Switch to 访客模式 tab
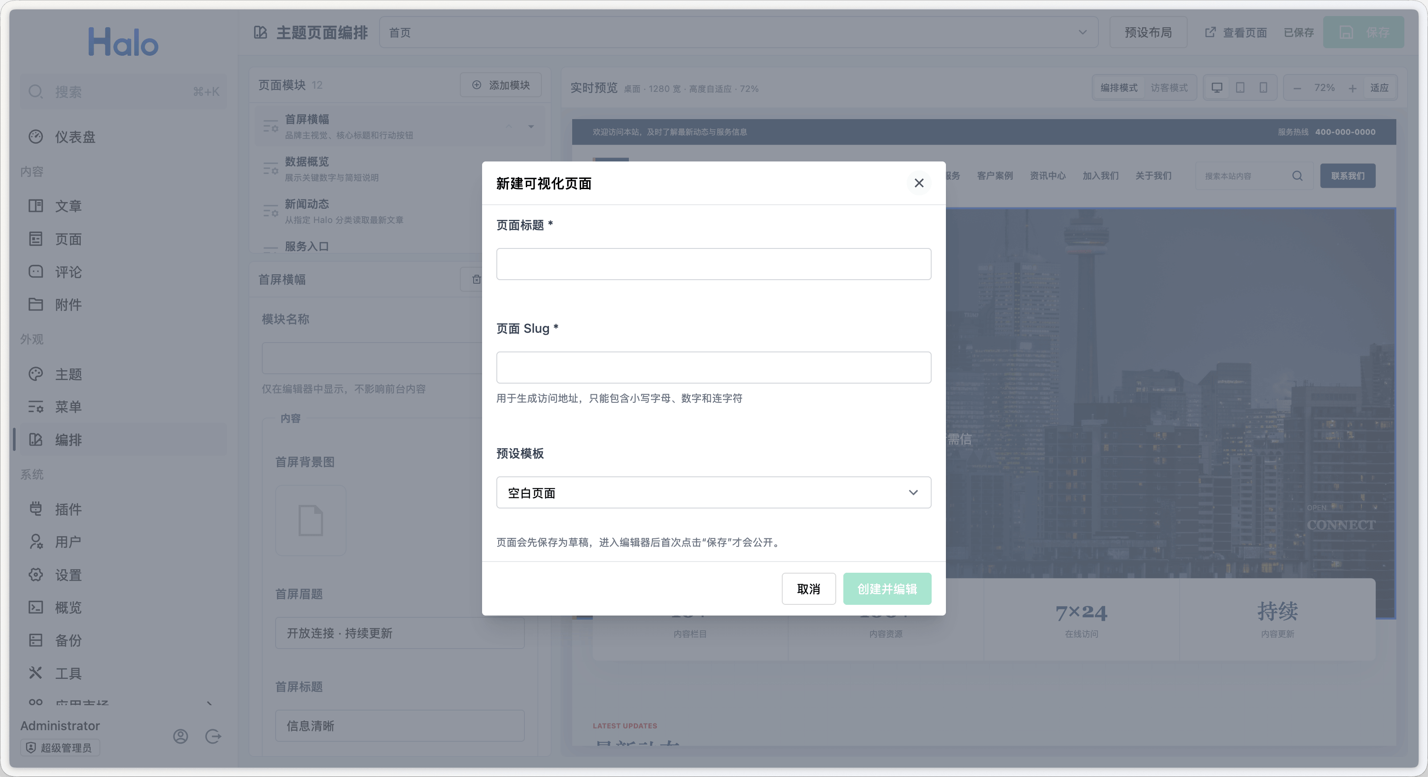Screen dimensions: 1428x777 (1169, 87)
